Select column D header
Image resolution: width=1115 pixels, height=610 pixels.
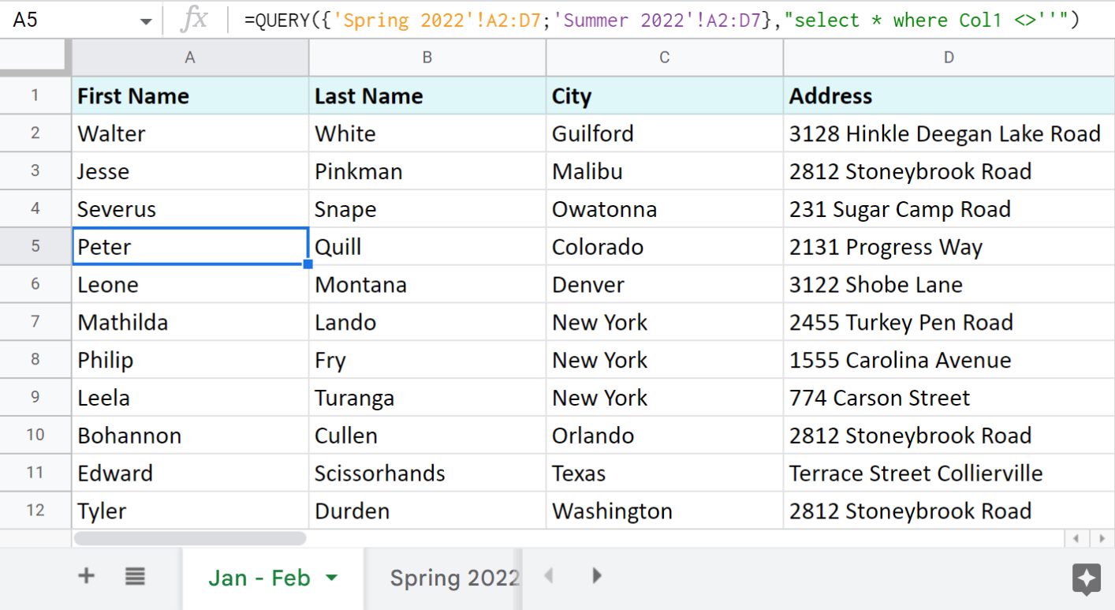[x=949, y=58]
